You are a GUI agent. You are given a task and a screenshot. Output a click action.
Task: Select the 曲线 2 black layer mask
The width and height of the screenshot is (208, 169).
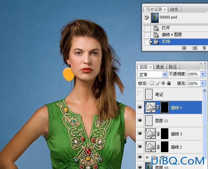point(165,147)
